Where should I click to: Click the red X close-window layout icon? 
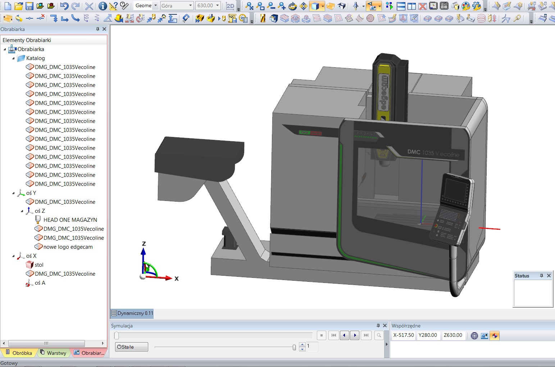pos(423,6)
